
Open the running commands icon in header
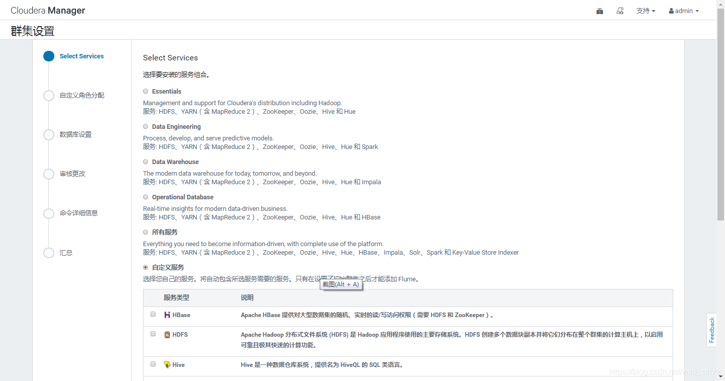[x=620, y=11]
